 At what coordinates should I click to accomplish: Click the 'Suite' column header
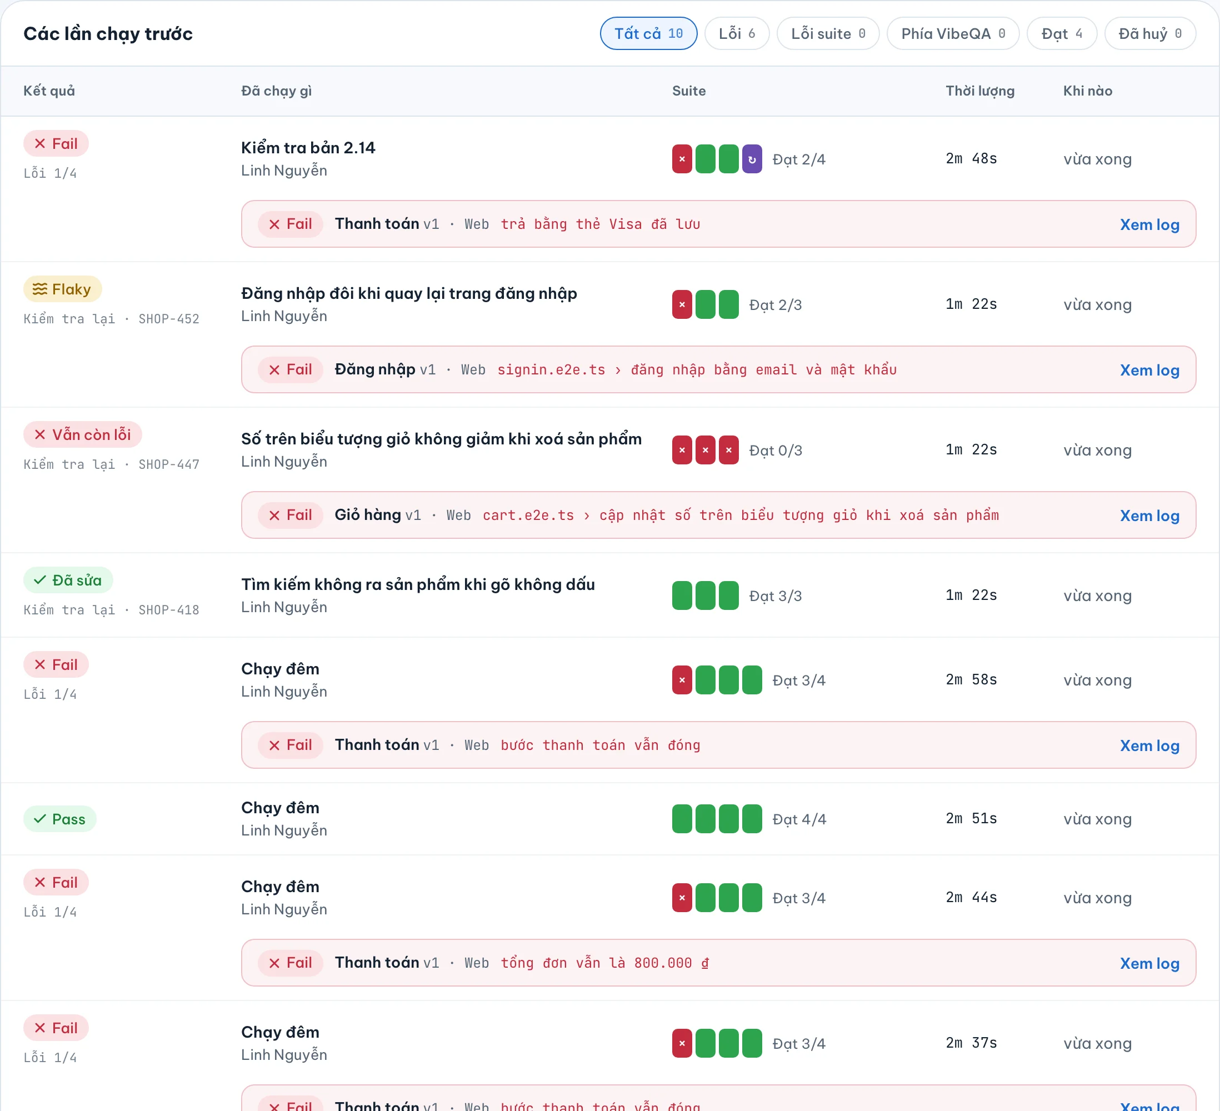pos(689,91)
